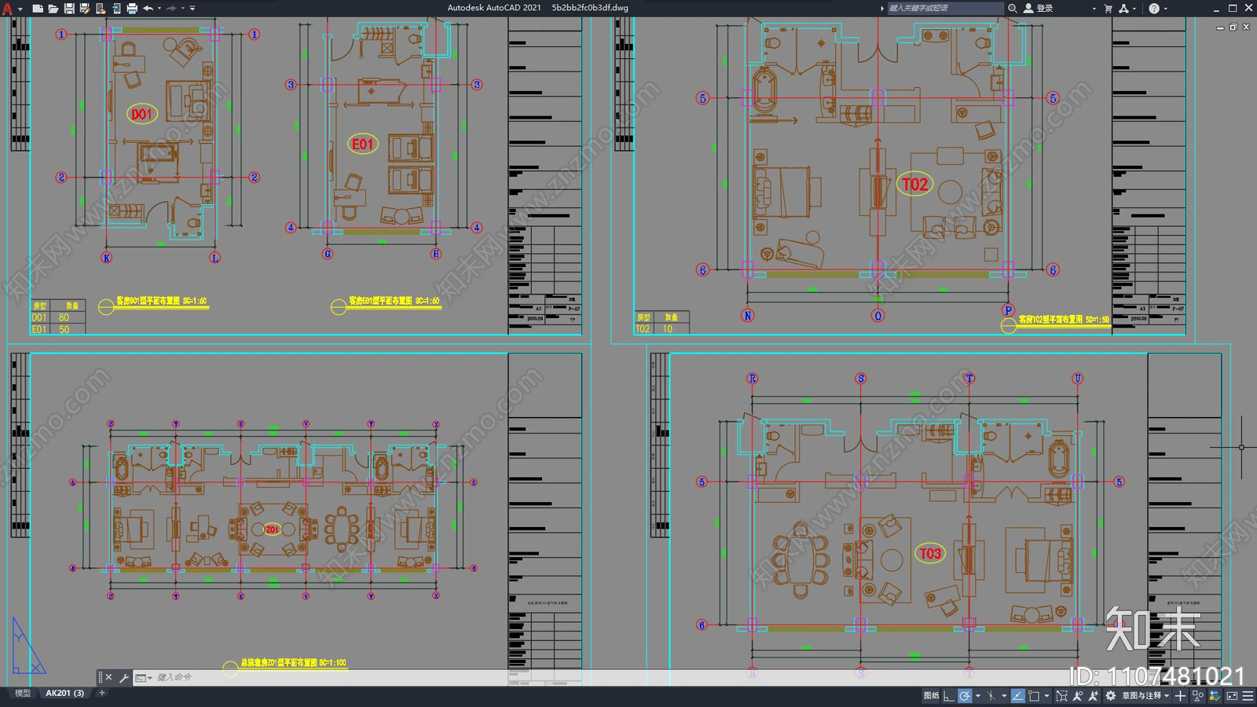Viewport: 1257px width, 707px height.
Task: Click the keyword search input field
Action: (945, 8)
